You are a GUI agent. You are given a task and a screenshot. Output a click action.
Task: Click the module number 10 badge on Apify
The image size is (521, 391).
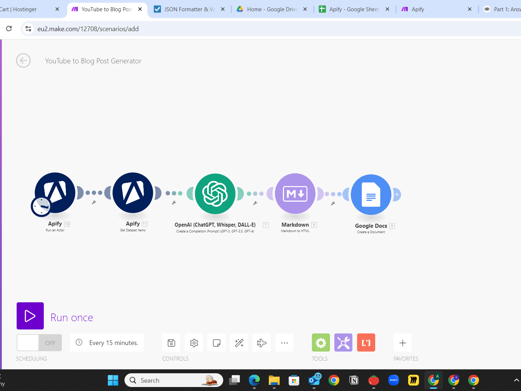(x=67, y=224)
